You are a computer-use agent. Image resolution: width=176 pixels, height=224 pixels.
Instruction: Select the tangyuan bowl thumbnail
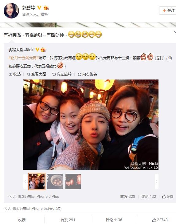[x=55, y=181]
